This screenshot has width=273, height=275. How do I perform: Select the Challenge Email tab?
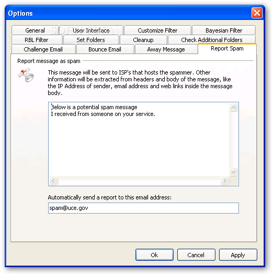[x=43, y=49]
